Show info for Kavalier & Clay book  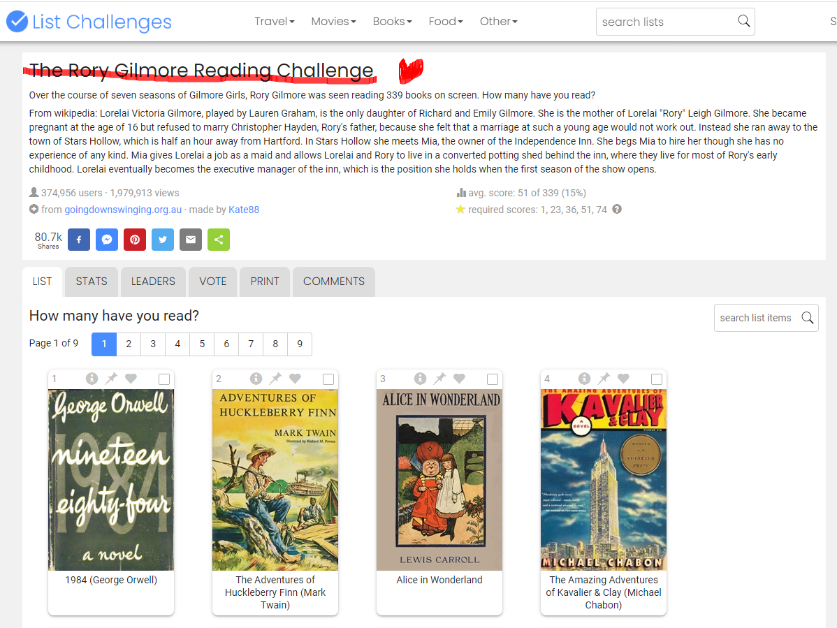click(585, 379)
